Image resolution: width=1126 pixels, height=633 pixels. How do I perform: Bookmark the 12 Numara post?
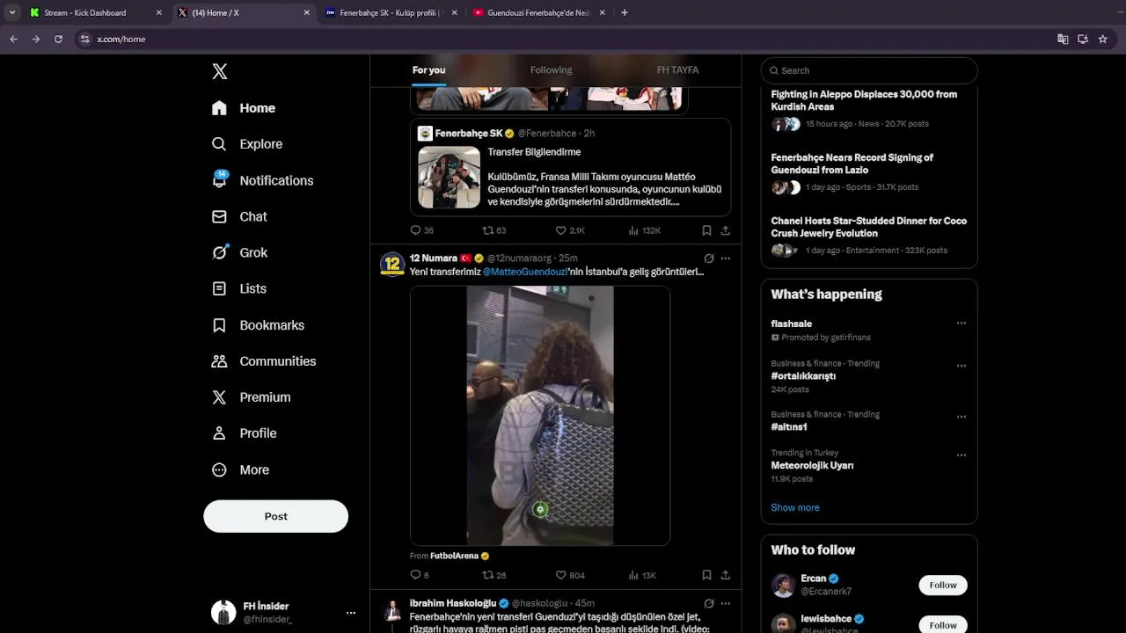click(706, 575)
